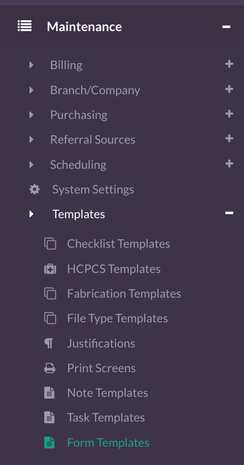Click the green Form Templates document icon

coord(49,442)
